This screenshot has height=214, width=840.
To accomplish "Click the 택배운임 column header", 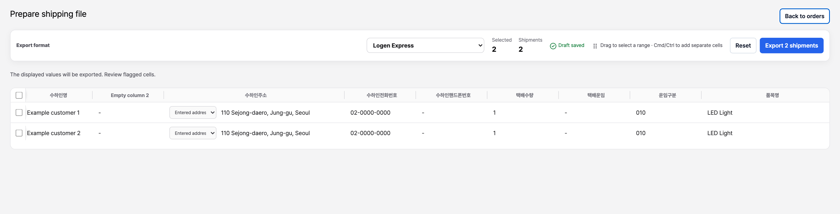I will click(x=596, y=95).
